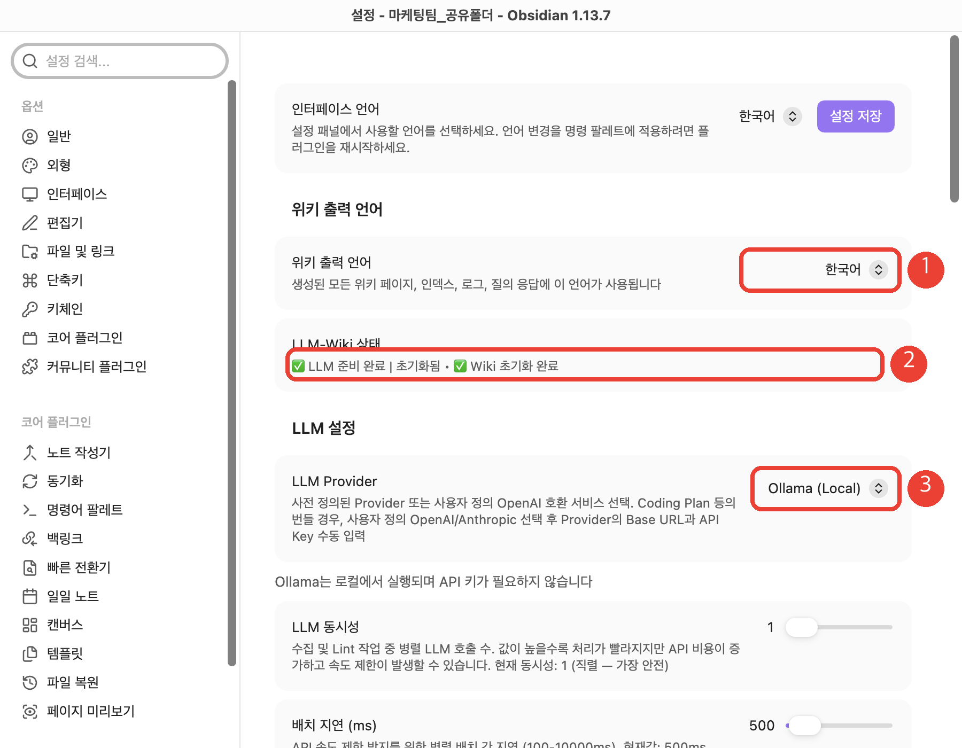The height and width of the screenshot is (748, 962).
Task: Click the 빠른 전환기 file-search icon
Action: point(30,567)
